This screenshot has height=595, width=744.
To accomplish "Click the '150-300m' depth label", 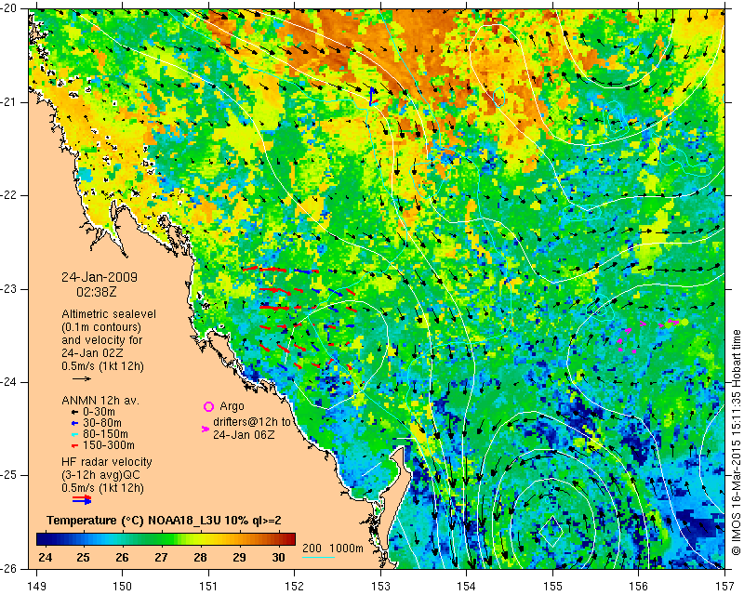I will (109, 445).
